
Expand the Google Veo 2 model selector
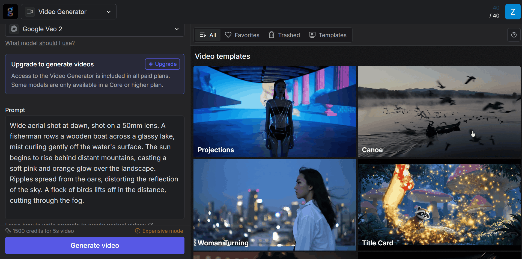[95, 29]
